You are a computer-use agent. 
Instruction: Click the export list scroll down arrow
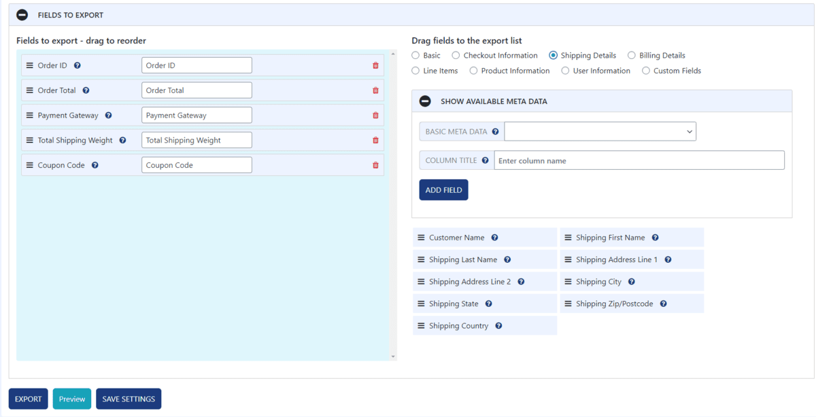pyautogui.click(x=393, y=357)
